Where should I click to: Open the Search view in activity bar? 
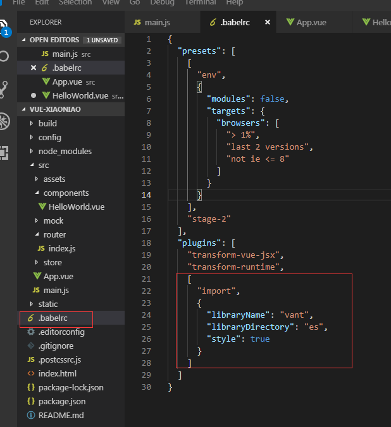5,56
